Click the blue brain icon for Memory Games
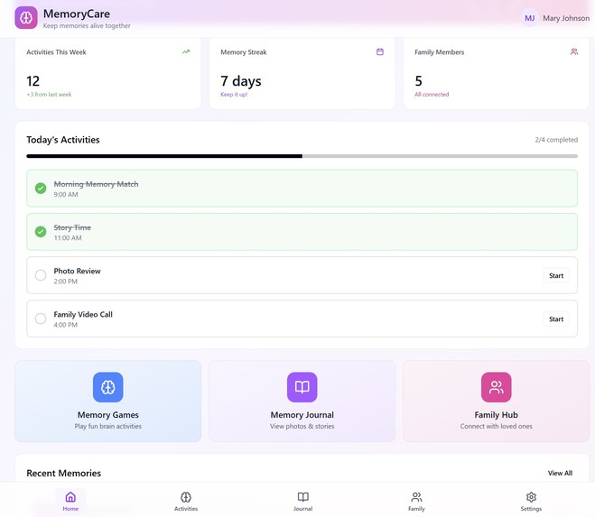 pos(108,387)
